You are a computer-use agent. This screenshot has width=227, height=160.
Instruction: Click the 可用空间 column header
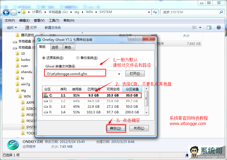113,89
